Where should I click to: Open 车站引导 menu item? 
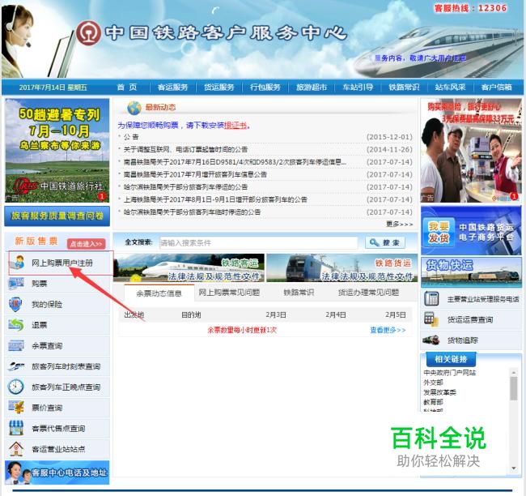(x=358, y=88)
